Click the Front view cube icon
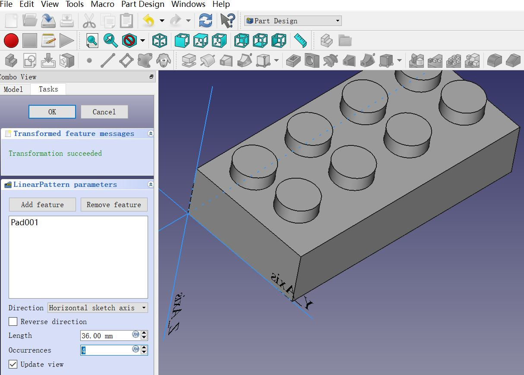This screenshot has width=524, height=375. pyautogui.click(x=182, y=41)
